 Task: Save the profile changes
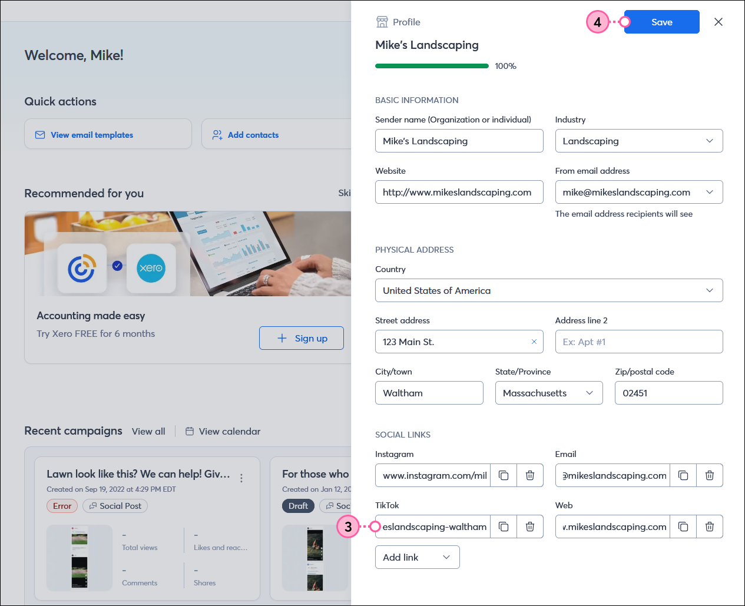pyautogui.click(x=662, y=22)
